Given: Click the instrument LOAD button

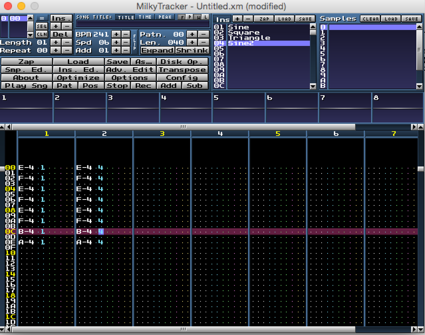Looking at the screenshot, I should pyautogui.click(x=284, y=19).
